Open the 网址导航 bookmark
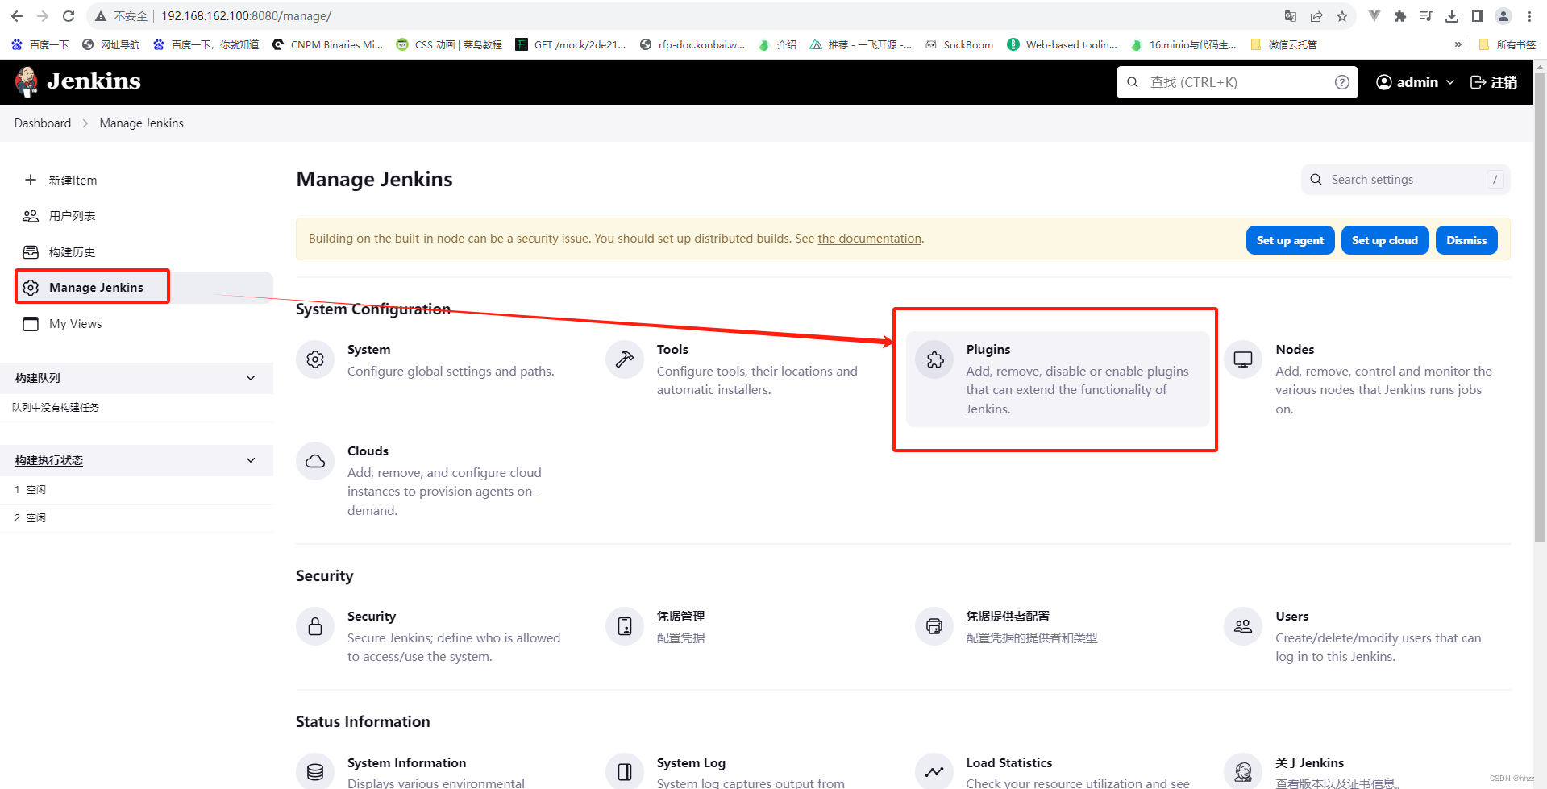The width and height of the screenshot is (1547, 789). (x=111, y=44)
